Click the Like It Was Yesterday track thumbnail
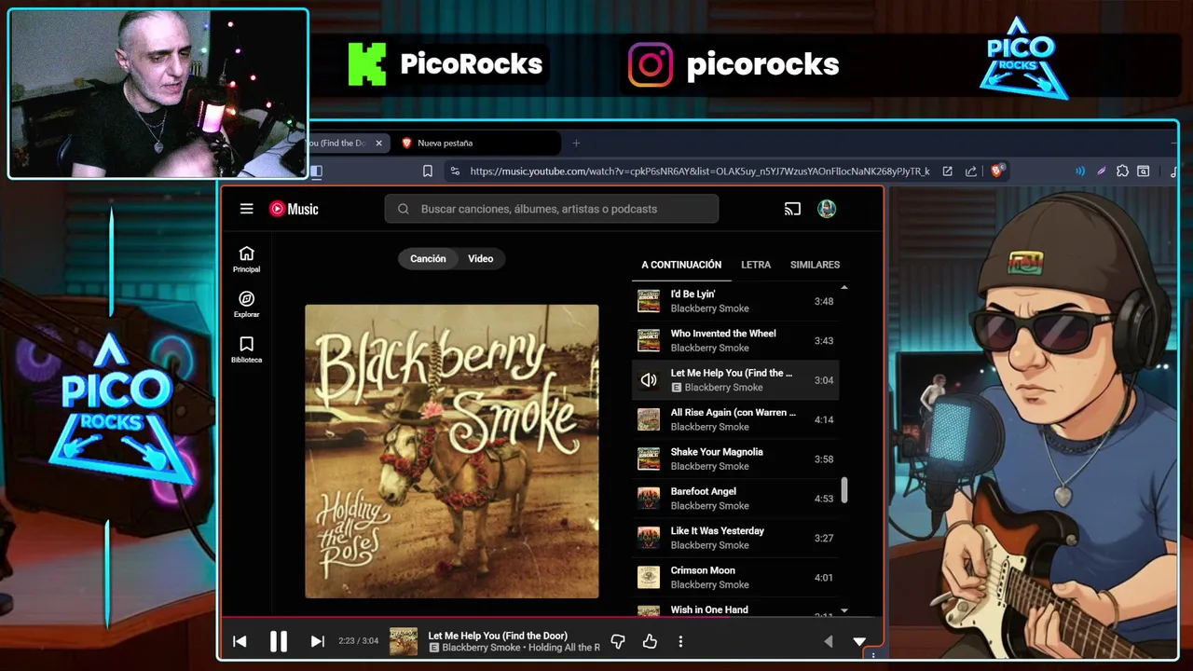This screenshot has height=671, width=1193. (x=649, y=538)
